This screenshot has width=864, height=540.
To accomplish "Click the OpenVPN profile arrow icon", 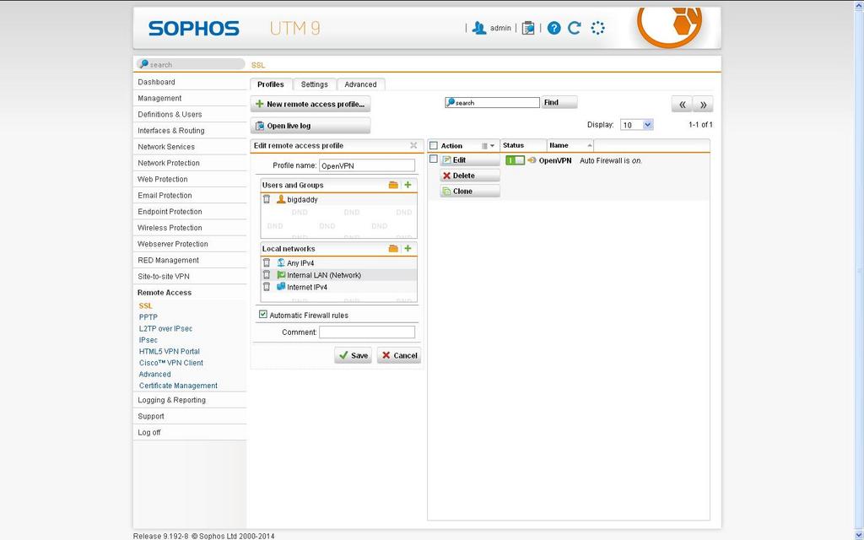I will [532, 160].
